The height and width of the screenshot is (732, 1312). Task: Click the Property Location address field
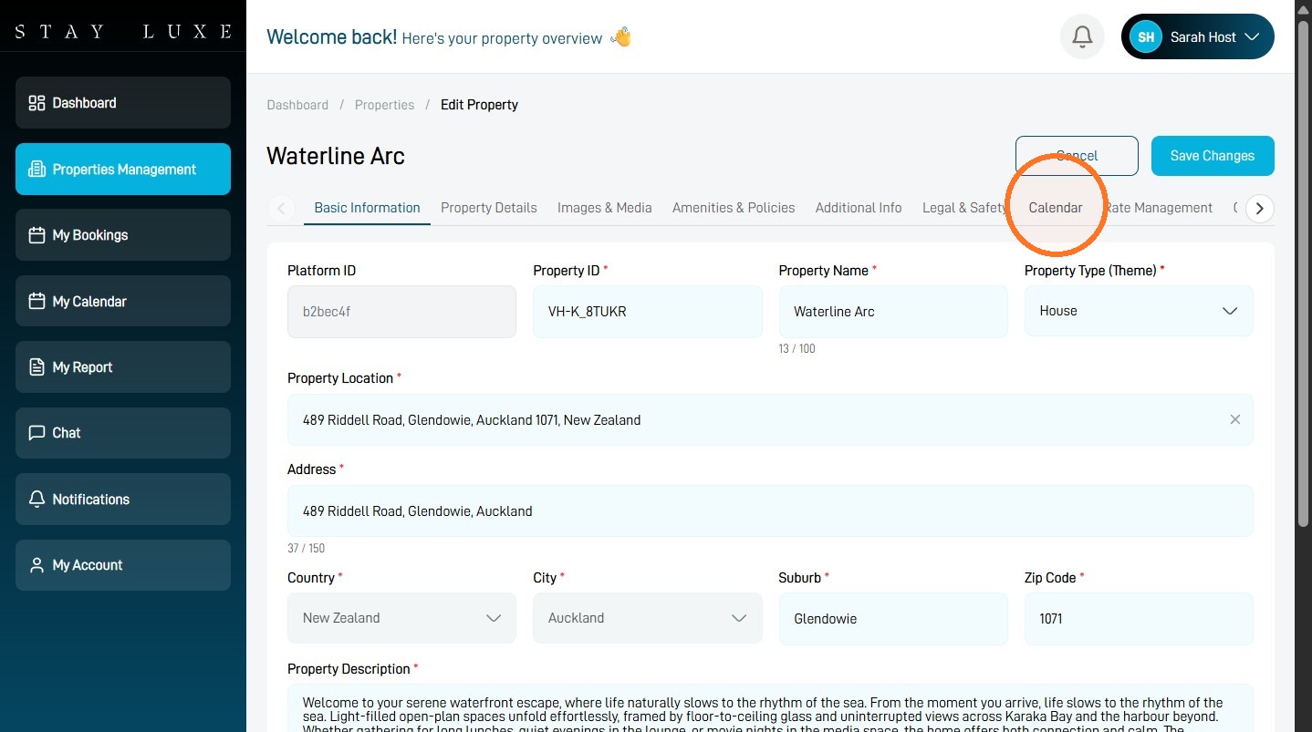[x=770, y=419]
